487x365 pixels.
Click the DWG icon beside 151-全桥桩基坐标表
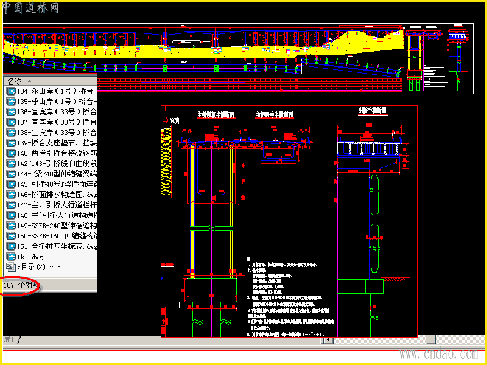point(11,247)
